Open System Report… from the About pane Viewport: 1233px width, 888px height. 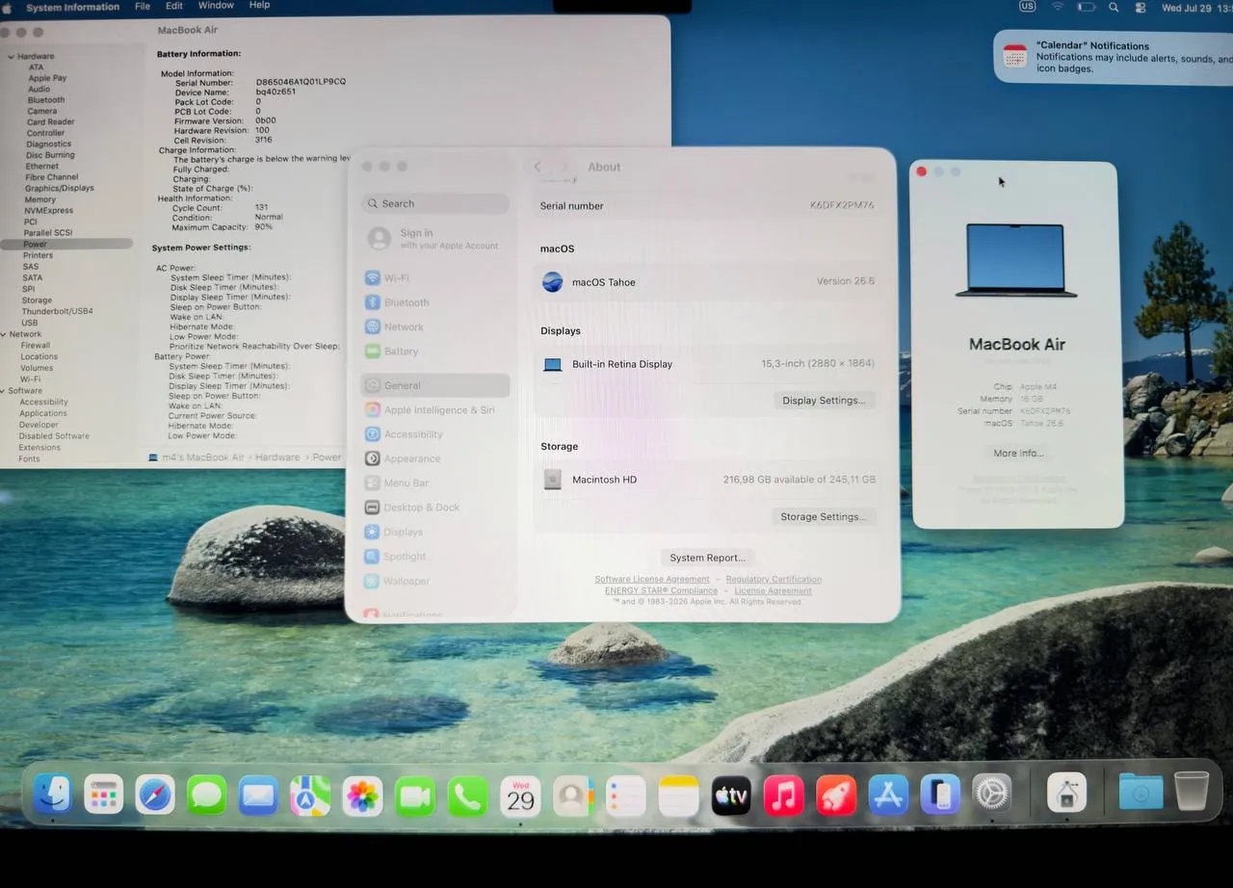[707, 558]
